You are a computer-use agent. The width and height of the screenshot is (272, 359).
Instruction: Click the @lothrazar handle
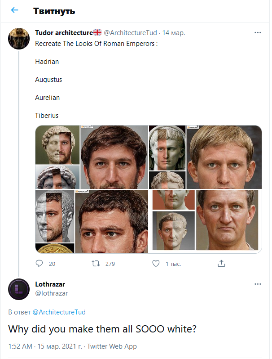coord(51,293)
